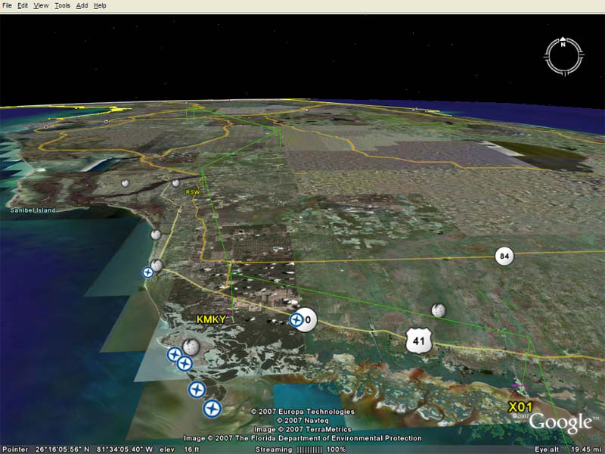Image resolution: width=605 pixels, height=454 pixels.
Task: Select the bottom-most blue airport marker
Action: tap(213, 409)
